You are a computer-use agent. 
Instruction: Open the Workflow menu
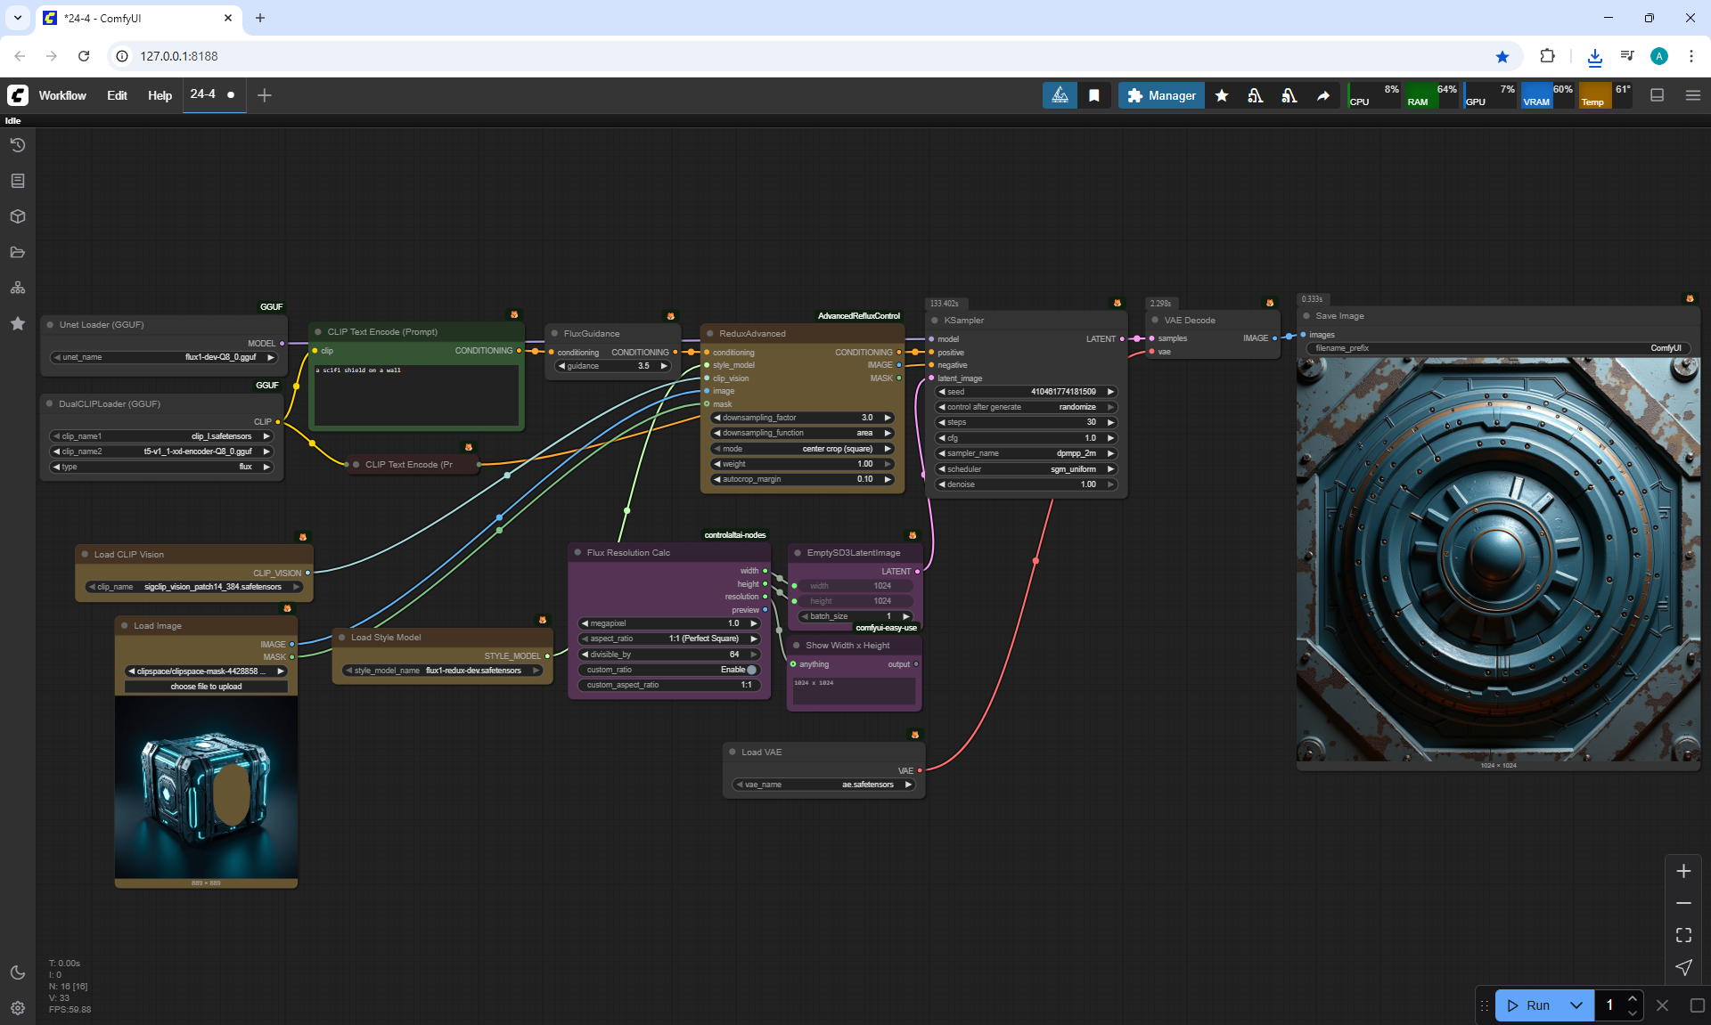[62, 95]
